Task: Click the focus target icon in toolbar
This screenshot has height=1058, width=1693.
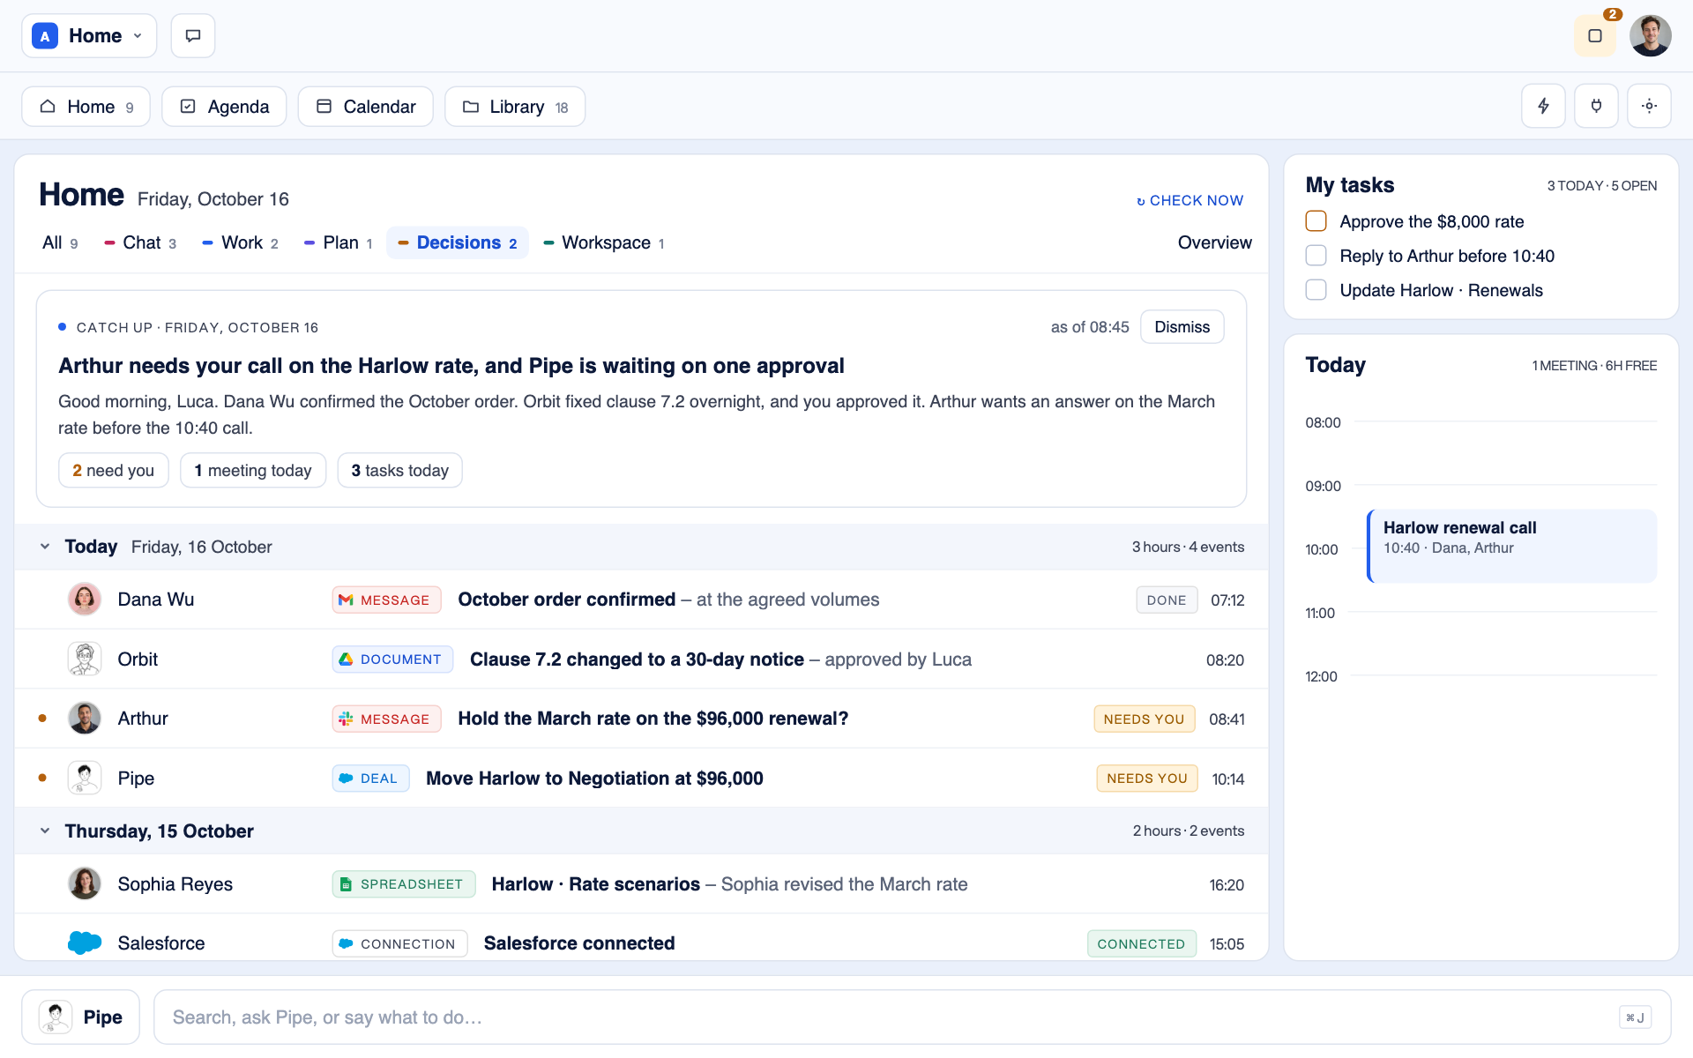Action: pos(1649,106)
